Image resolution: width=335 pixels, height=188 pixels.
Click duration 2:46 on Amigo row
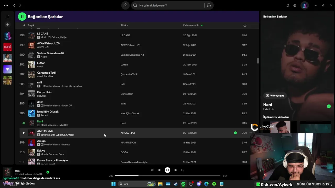click(244, 143)
